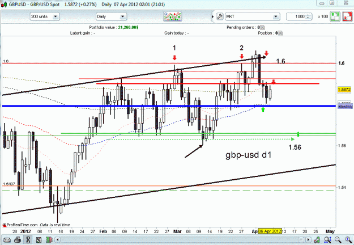
Task: Select the 1.56 text annotation
Action: 295,147
